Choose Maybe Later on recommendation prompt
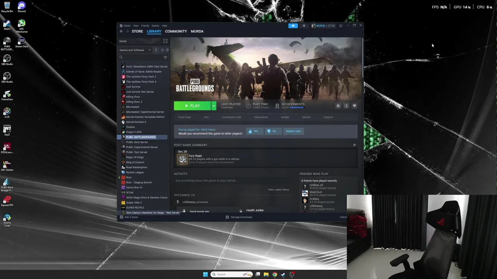497x279 pixels. tap(293, 131)
